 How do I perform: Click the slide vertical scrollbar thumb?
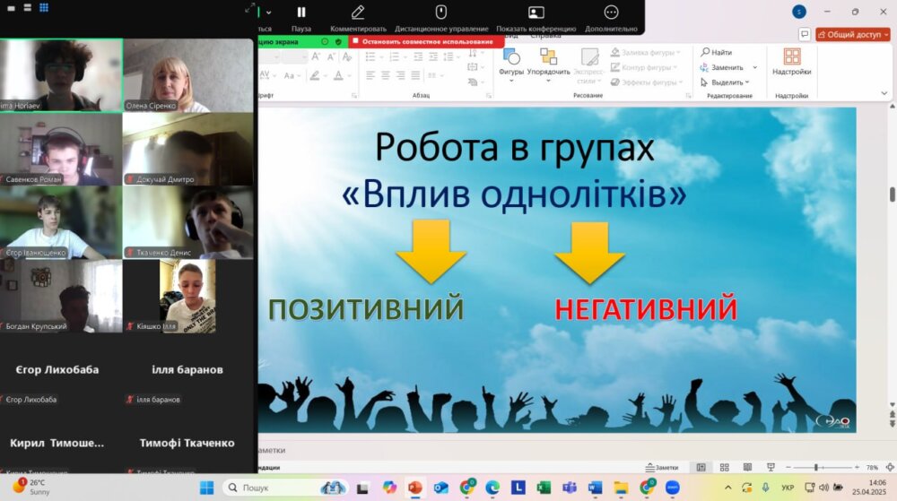coord(892,194)
